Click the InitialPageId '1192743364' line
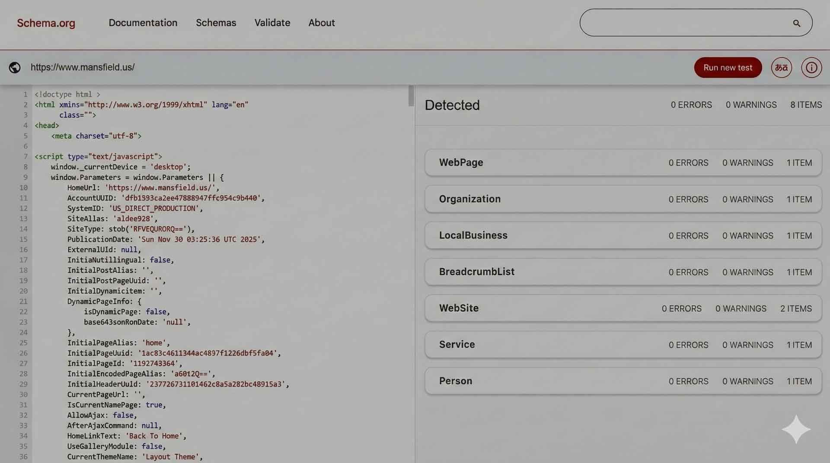 click(x=124, y=364)
